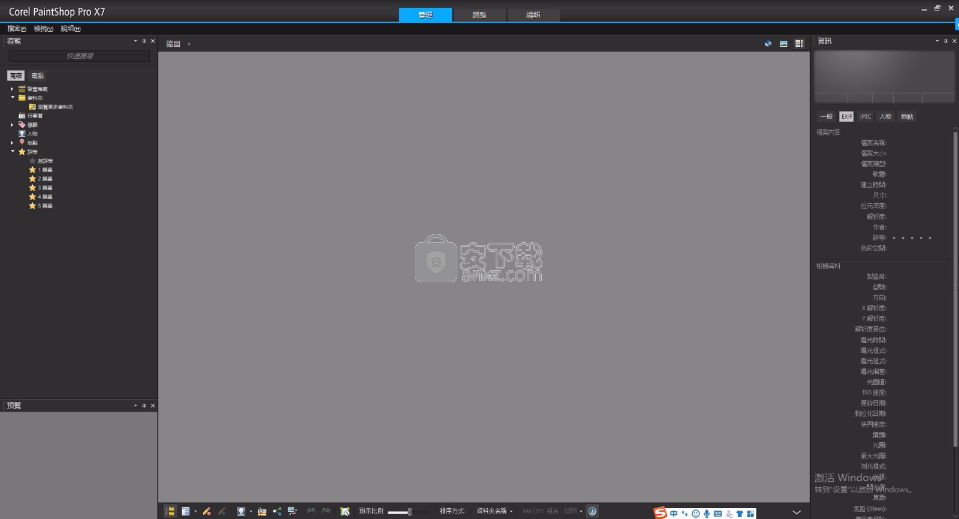Switch to the 管理 workspace tab
Screen dimensions: 959x519
tap(426, 15)
